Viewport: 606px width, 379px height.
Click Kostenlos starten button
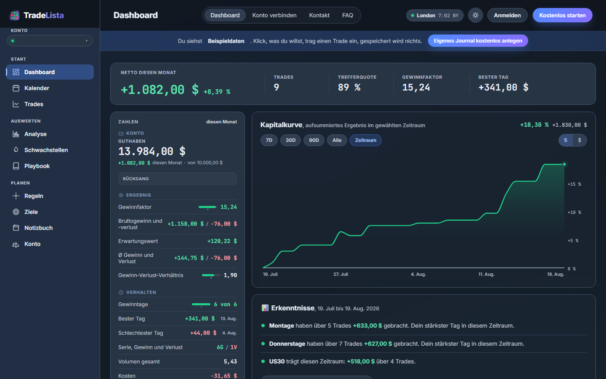[x=563, y=15]
